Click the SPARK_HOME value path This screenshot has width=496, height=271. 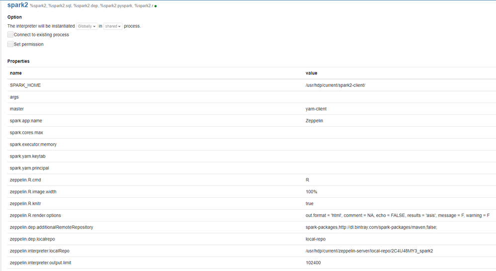pyautogui.click(x=335, y=85)
